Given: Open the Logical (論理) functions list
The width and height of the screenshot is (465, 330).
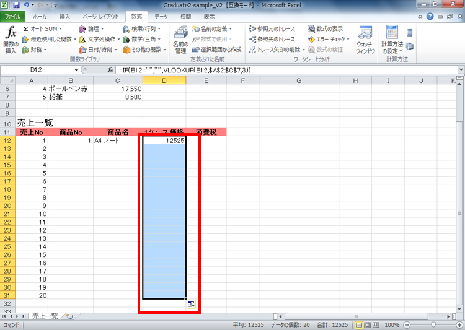Looking at the screenshot, I should coord(92,28).
